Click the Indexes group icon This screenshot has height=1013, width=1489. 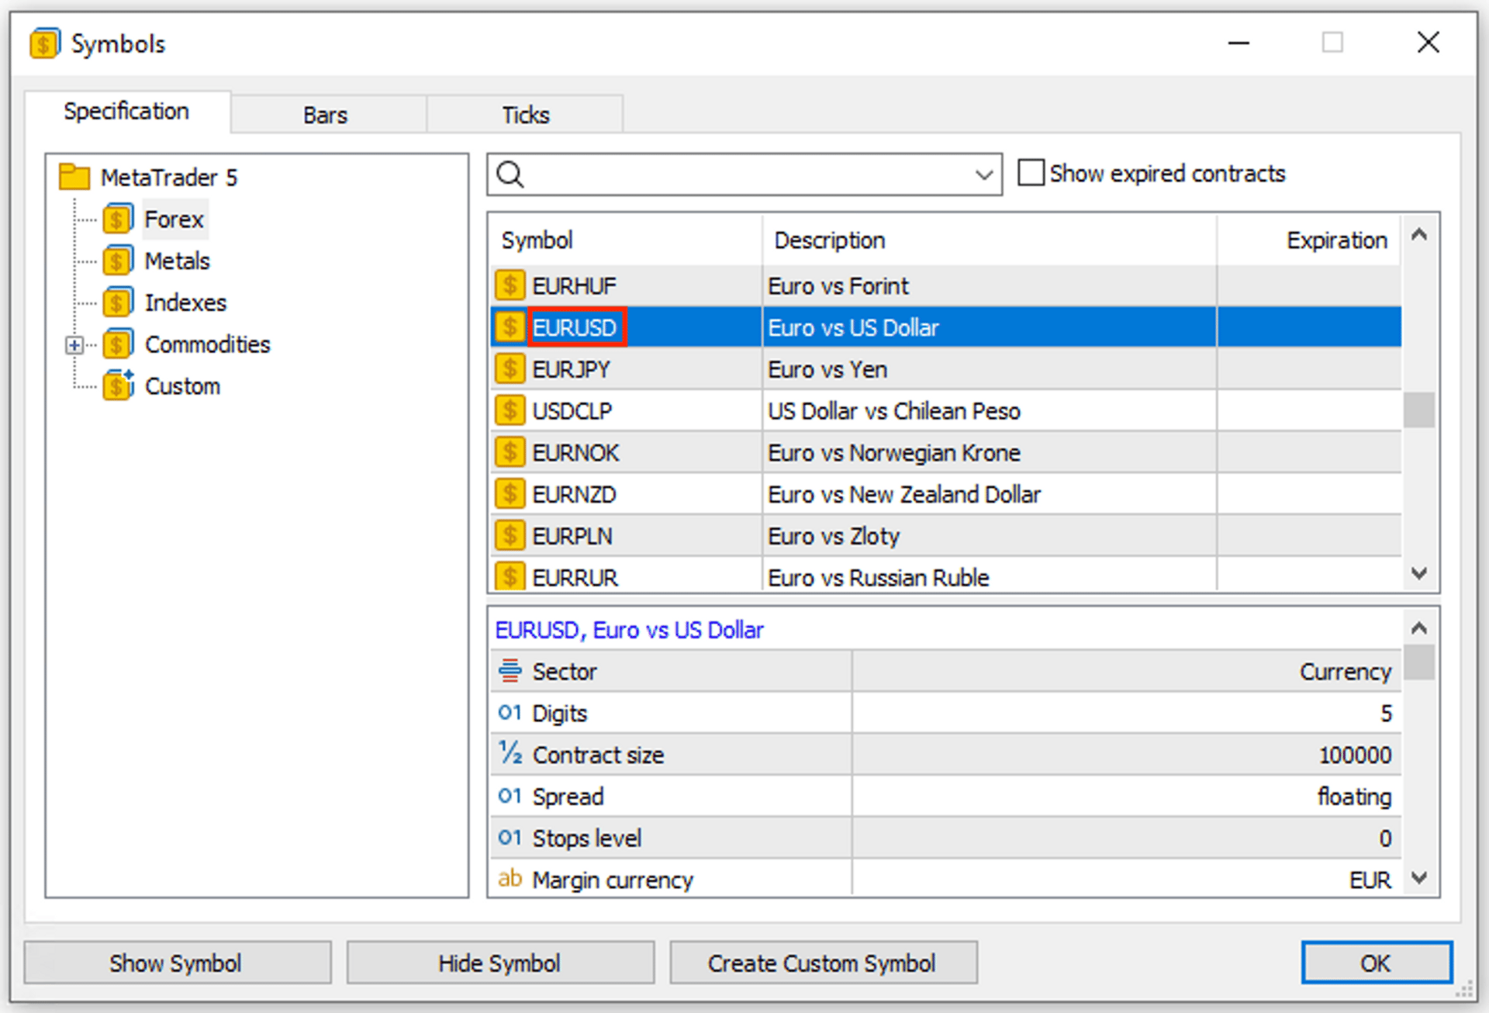tap(118, 303)
